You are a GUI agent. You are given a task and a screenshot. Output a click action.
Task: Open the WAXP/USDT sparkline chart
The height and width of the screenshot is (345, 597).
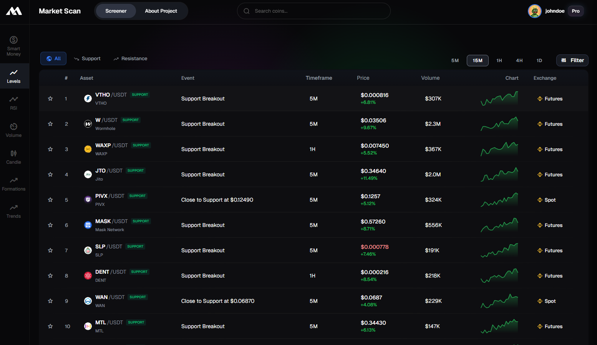[x=499, y=149]
